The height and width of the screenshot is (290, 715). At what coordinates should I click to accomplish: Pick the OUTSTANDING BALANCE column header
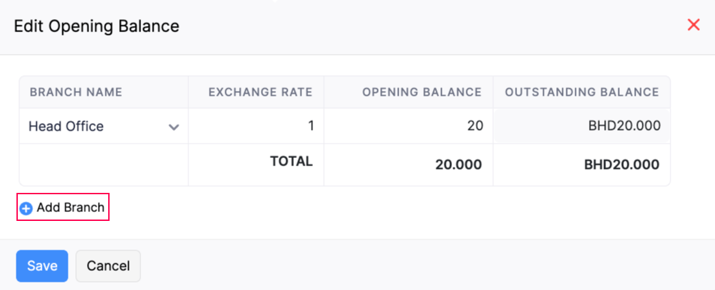(x=581, y=92)
